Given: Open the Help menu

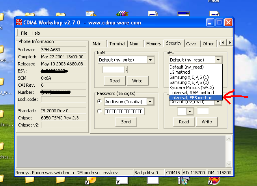Looking at the screenshot, I should tap(36, 33).
